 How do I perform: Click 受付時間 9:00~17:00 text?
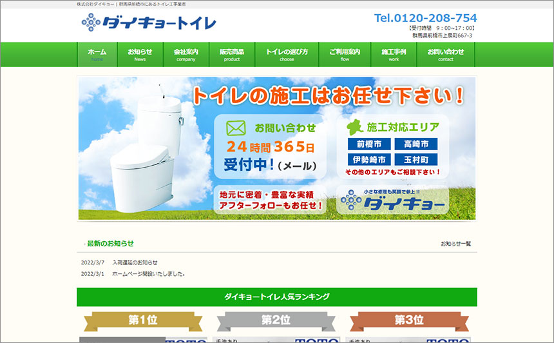[x=442, y=28]
